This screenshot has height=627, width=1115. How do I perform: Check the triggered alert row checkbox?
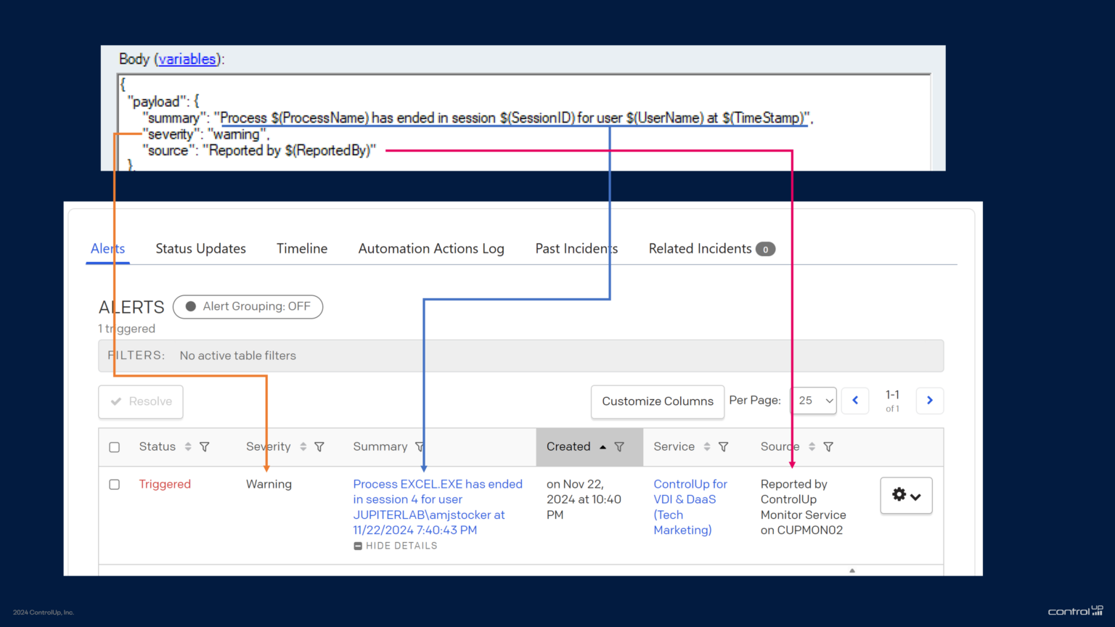pyautogui.click(x=114, y=484)
